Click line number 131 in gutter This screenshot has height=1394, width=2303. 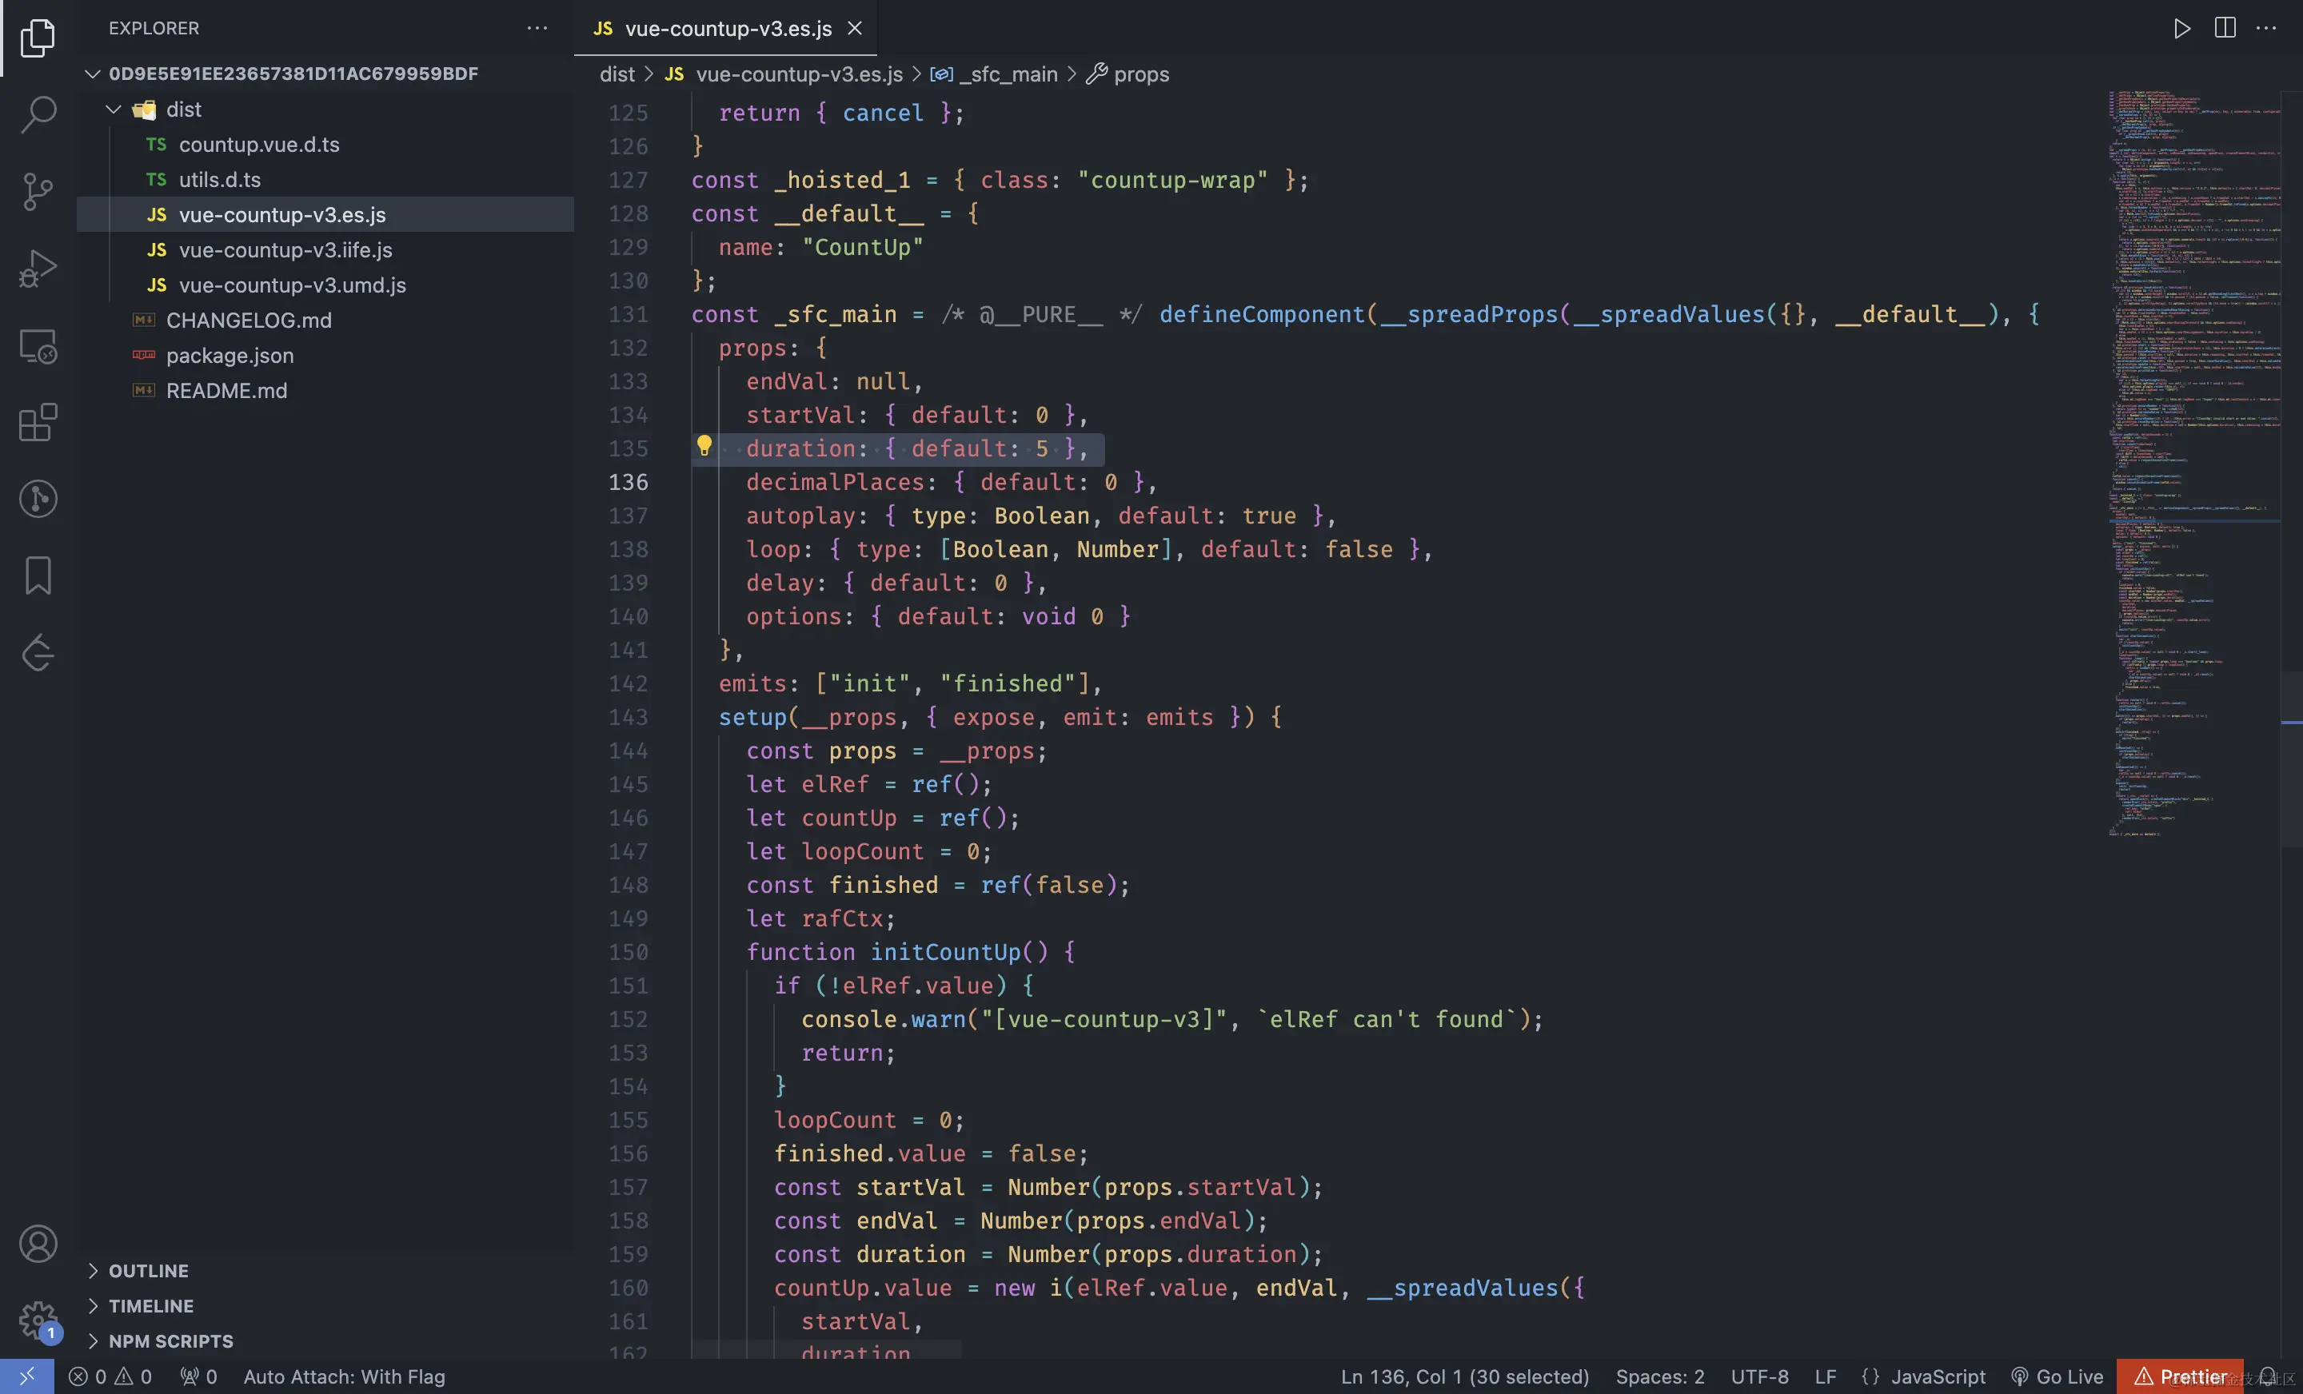(x=628, y=314)
